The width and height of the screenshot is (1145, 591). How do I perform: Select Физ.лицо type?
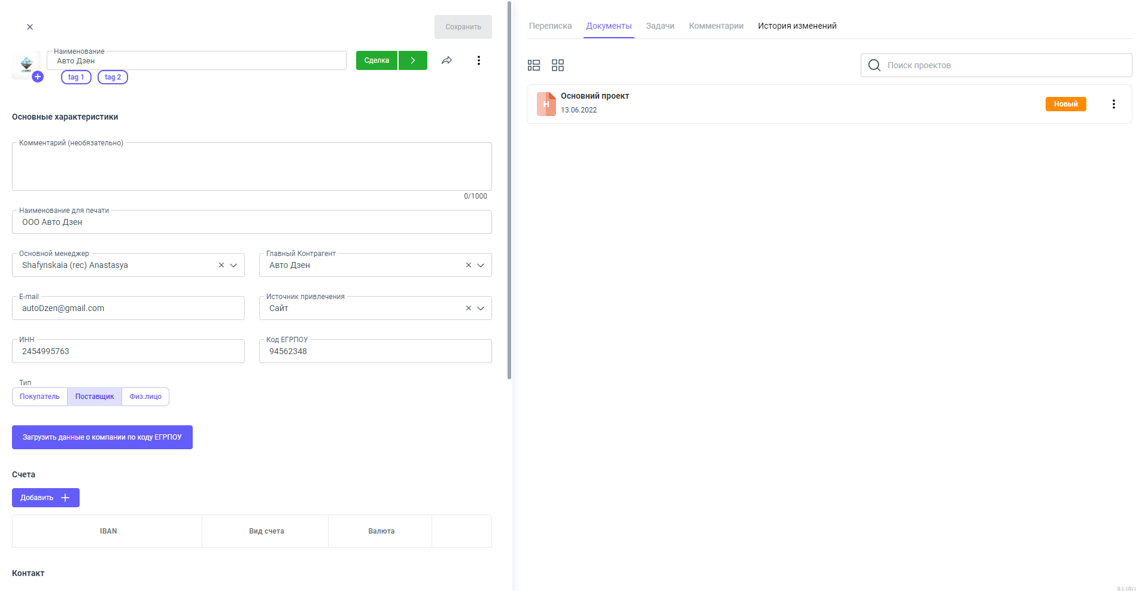coord(145,397)
